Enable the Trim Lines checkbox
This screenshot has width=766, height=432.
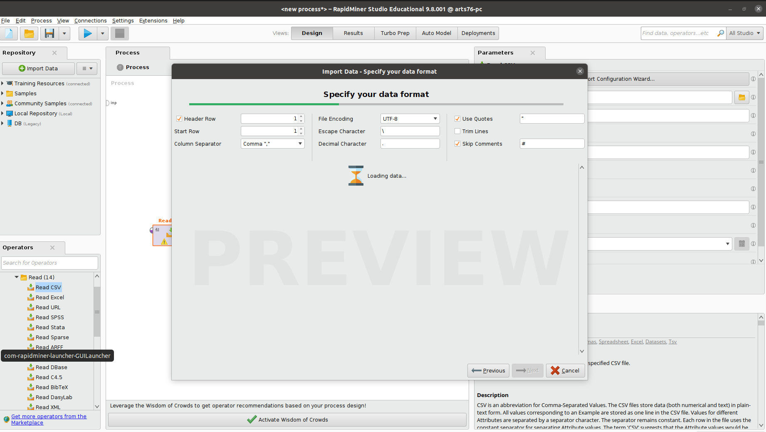coord(457,131)
